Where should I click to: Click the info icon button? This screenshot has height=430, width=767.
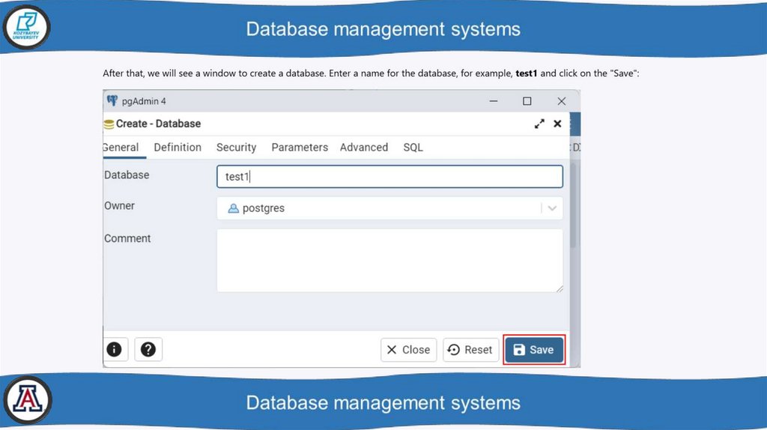[x=115, y=349]
